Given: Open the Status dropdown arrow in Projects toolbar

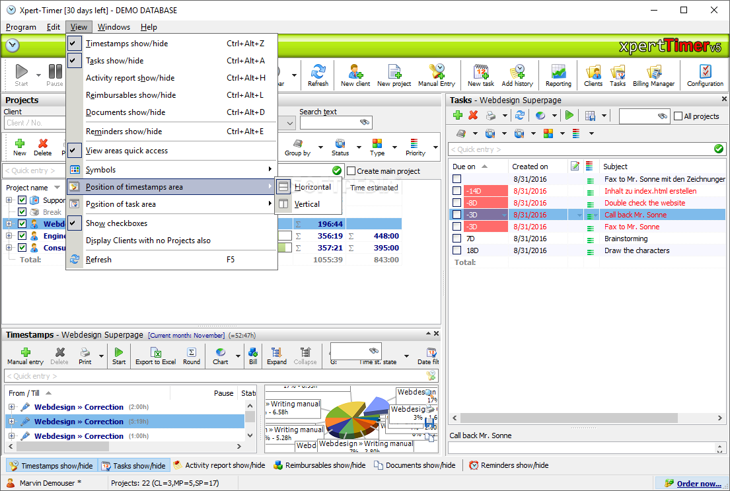Looking at the screenshot, I should [359, 147].
